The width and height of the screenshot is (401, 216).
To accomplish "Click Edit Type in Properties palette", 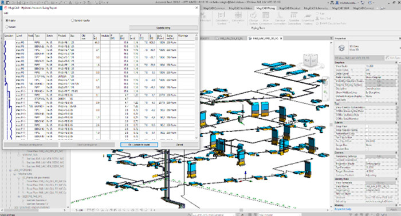I will (x=392, y=58).
